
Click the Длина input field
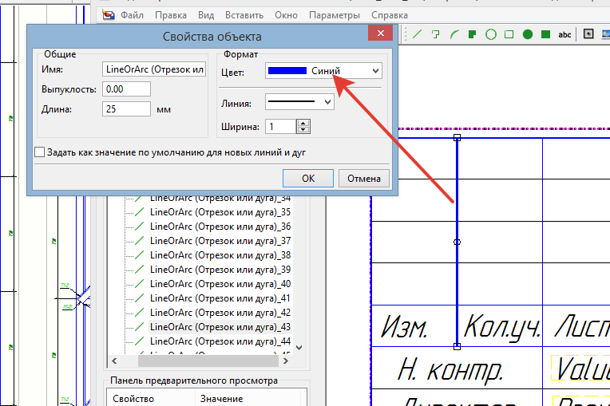[x=126, y=109]
